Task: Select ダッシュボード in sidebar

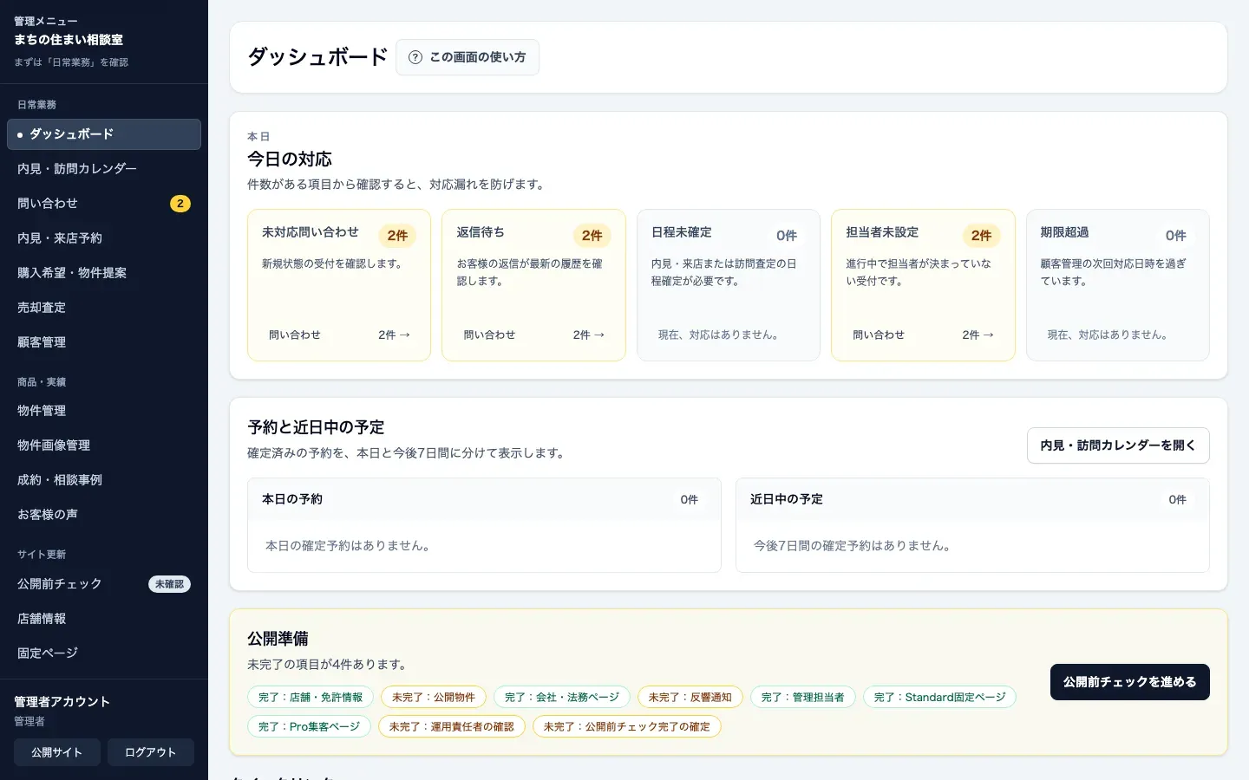Action: (104, 134)
